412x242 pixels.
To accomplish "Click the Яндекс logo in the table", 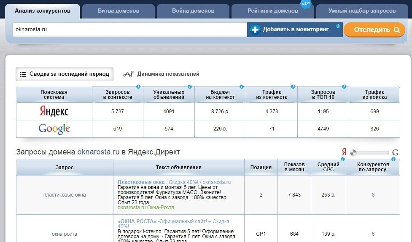I will coord(54,111).
